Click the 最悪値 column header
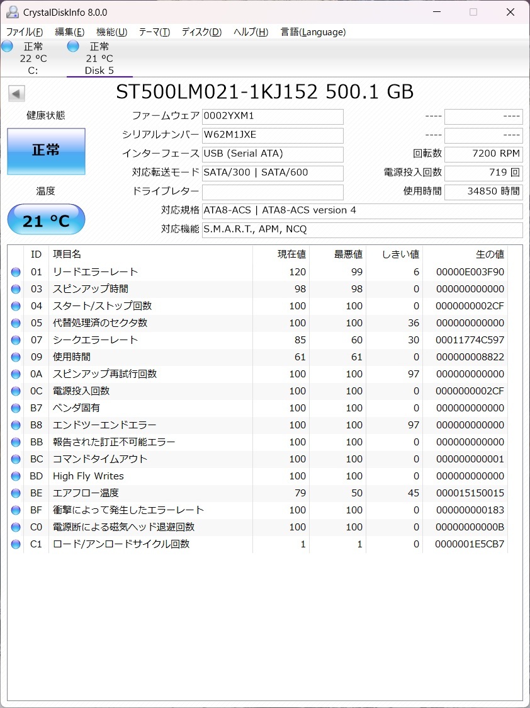Viewport: 530px width, 708px height. point(338,254)
